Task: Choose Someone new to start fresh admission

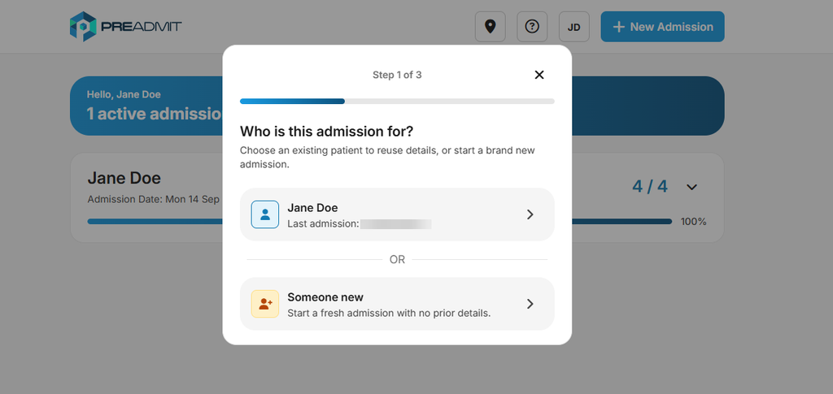Action: 397,304
